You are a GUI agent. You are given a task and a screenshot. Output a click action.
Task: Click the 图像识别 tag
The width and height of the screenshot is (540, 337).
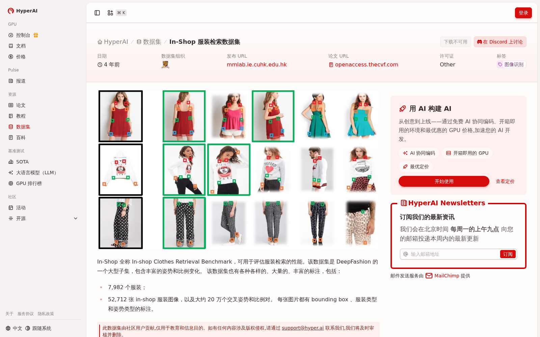coord(511,64)
